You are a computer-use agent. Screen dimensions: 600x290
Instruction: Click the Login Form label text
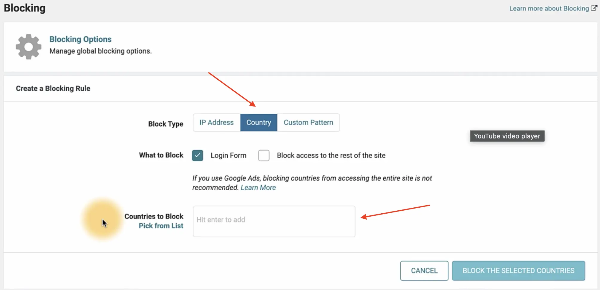point(228,155)
